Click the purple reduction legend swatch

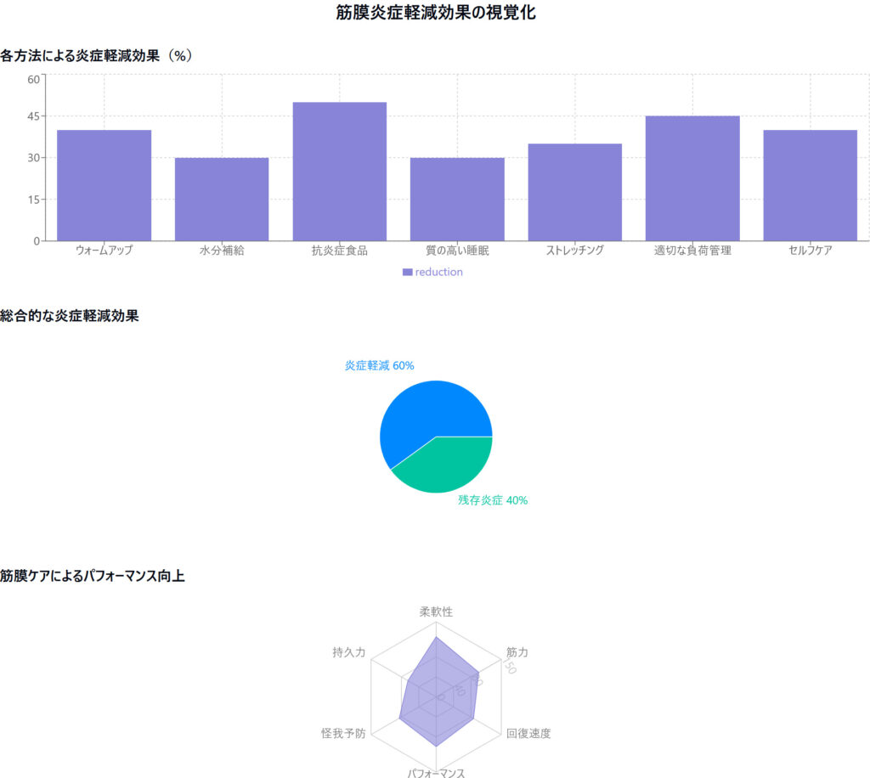pos(408,273)
